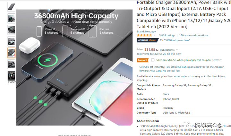Open the 30000mah power bank keyword link
Image resolution: width=231 pixels, height=136 pixels.
point(175,40)
